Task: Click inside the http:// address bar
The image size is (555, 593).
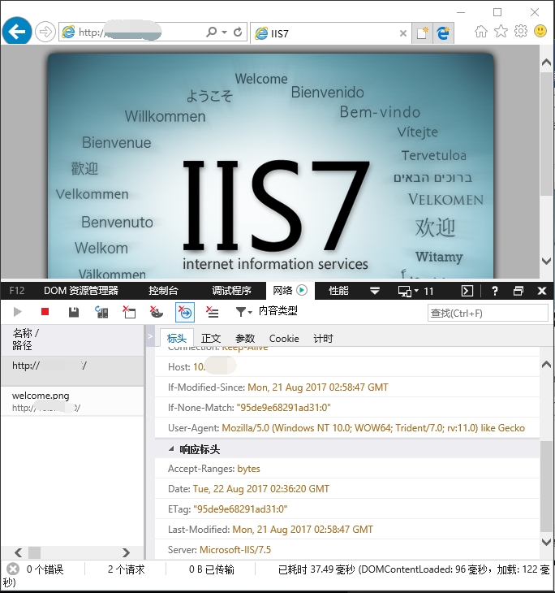Action: [x=132, y=32]
